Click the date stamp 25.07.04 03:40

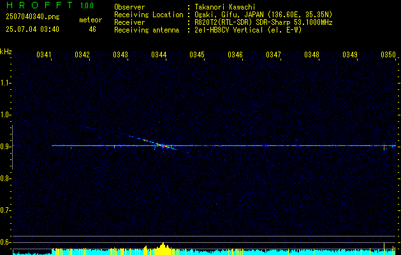(x=33, y=29)
